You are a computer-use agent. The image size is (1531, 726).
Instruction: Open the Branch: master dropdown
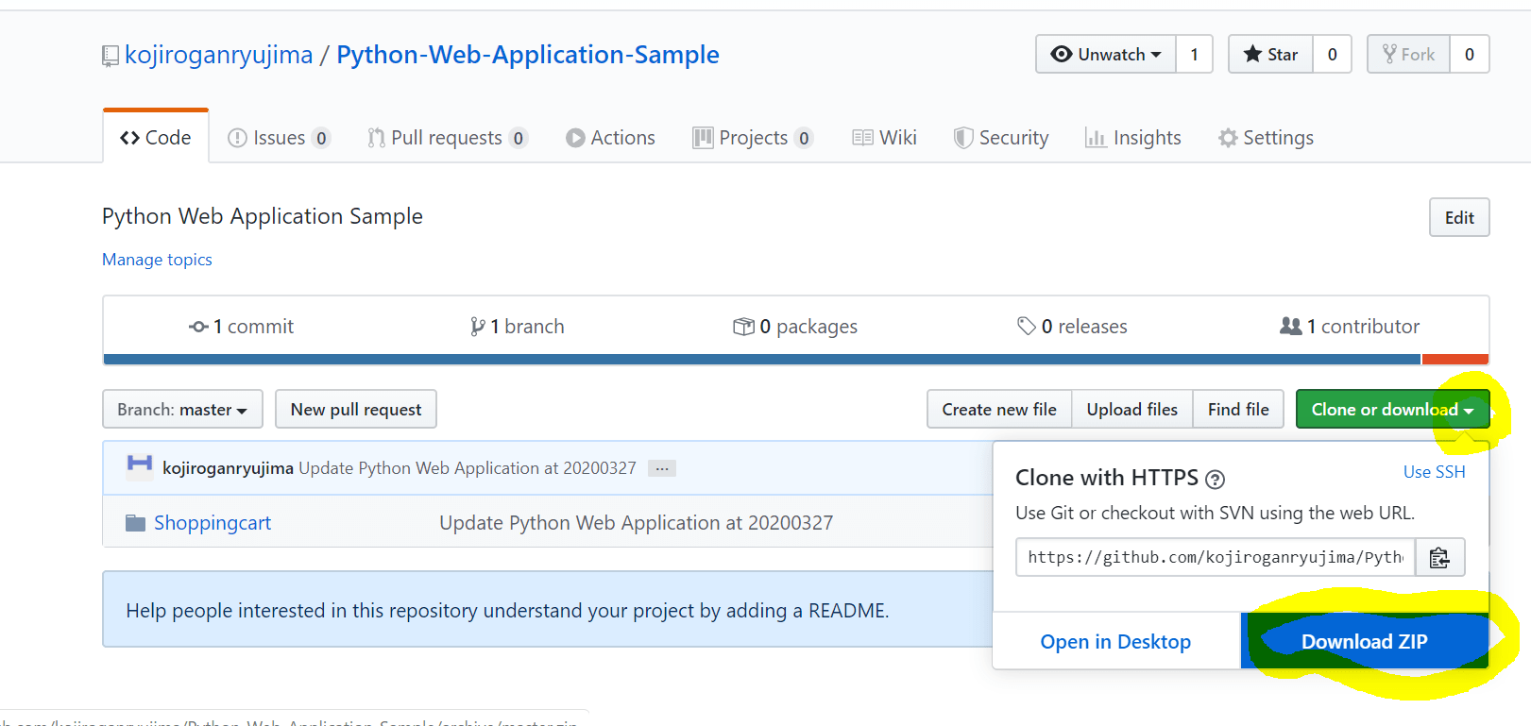click(x=182, y=409)
